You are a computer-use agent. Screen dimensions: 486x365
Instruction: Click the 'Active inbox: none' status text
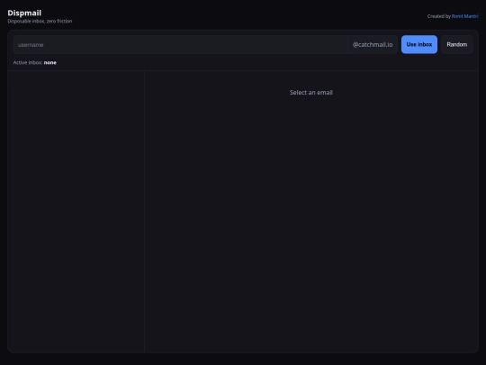(x=35, y=62)
